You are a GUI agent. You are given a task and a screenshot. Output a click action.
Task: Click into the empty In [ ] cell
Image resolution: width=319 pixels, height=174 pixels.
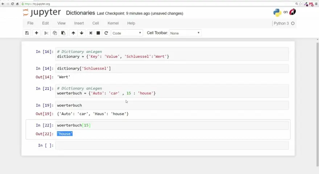pos(172,145)
